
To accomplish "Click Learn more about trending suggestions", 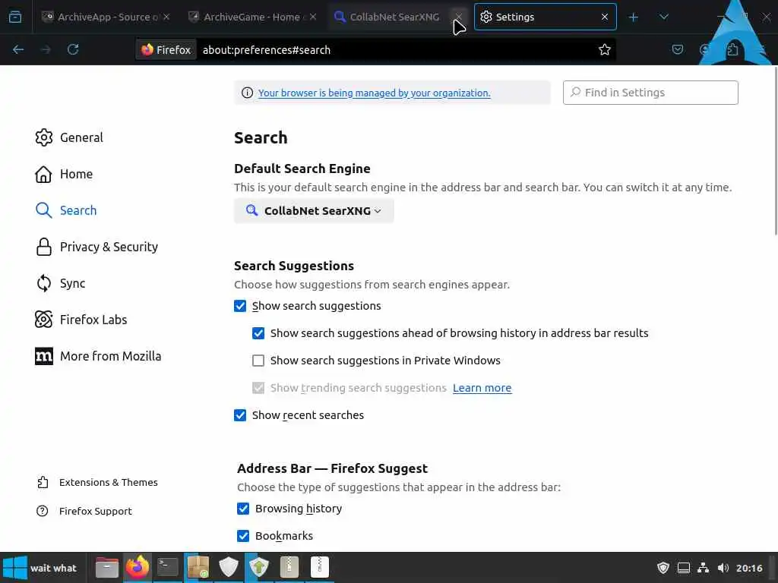I will coord(482,388).
